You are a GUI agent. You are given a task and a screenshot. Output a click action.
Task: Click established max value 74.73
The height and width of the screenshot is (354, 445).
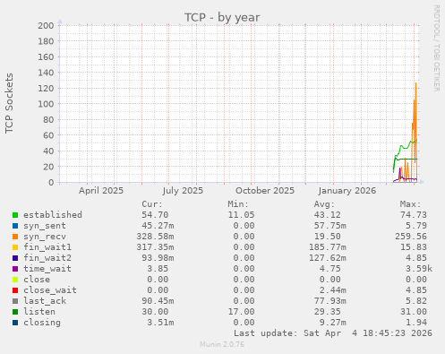pos(414,215)
